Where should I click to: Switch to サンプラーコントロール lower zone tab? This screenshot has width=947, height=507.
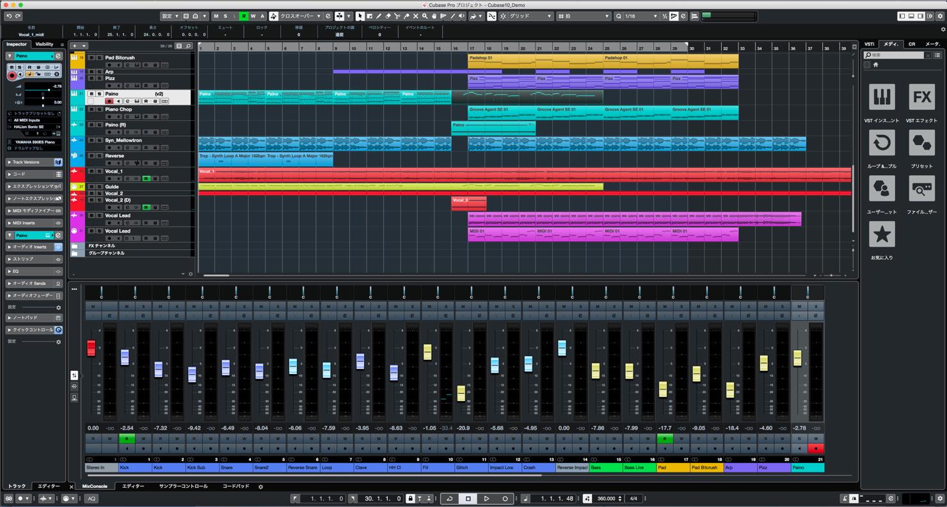pos(183,487)
